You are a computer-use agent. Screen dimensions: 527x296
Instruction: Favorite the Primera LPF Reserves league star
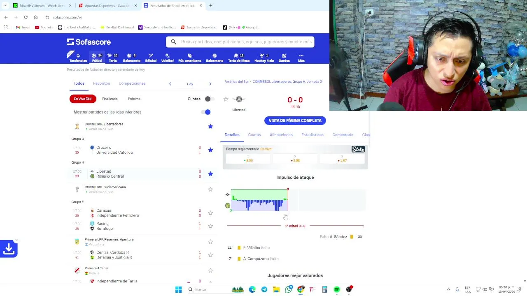click(210, 242)
